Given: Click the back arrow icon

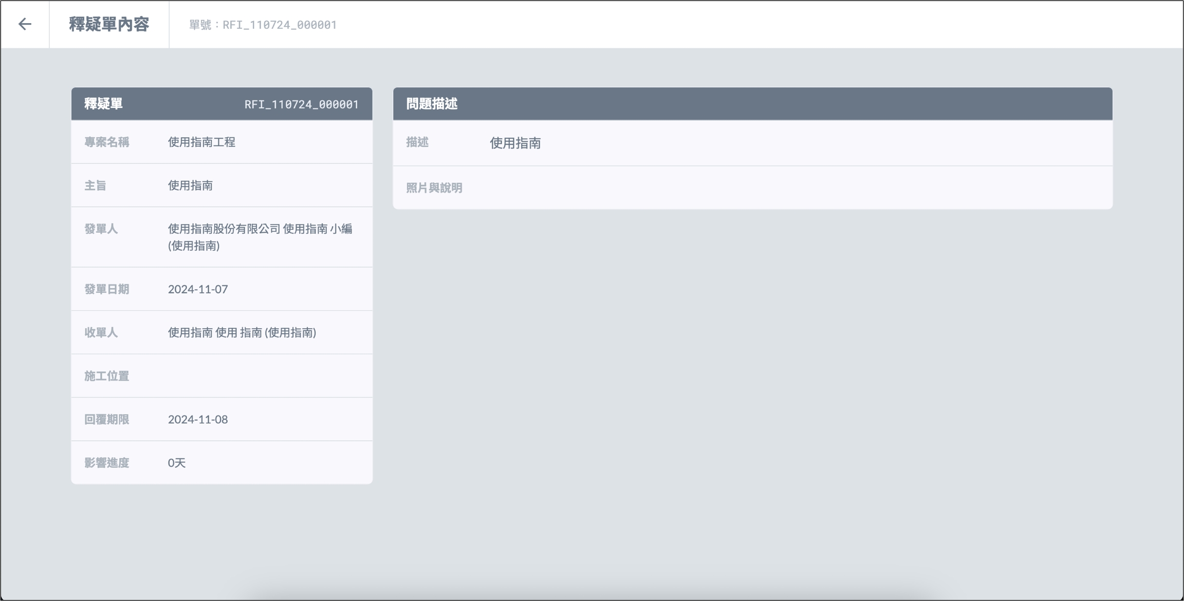Looking at the screenshot, I should (x=25, y=24).
